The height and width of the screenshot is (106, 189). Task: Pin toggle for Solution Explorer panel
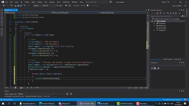181,10
